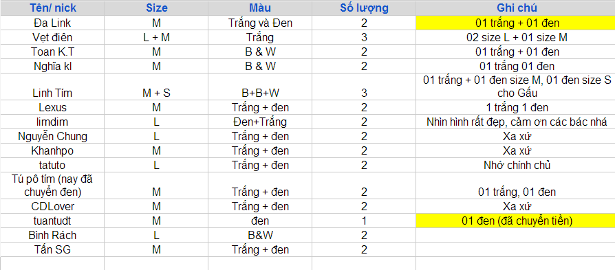The width and height of the screenshot is (615, 270).
Task: Click the name cell 'Bình Rách'
Action: 52,235
